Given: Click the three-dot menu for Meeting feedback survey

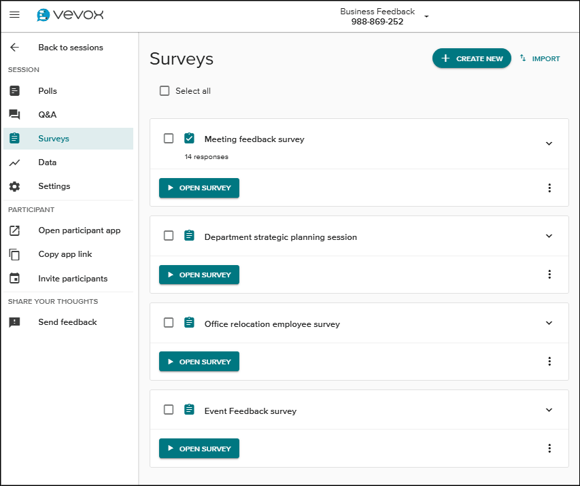Looking at the screenshot, I should (x=549, y=188).
